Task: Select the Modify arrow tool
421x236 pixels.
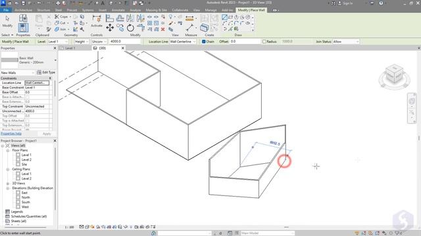Action: pyautogui.click(x=7, y=21)
